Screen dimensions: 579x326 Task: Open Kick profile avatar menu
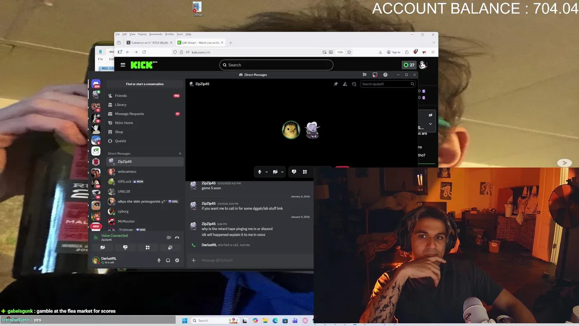[x=422, y=65]
